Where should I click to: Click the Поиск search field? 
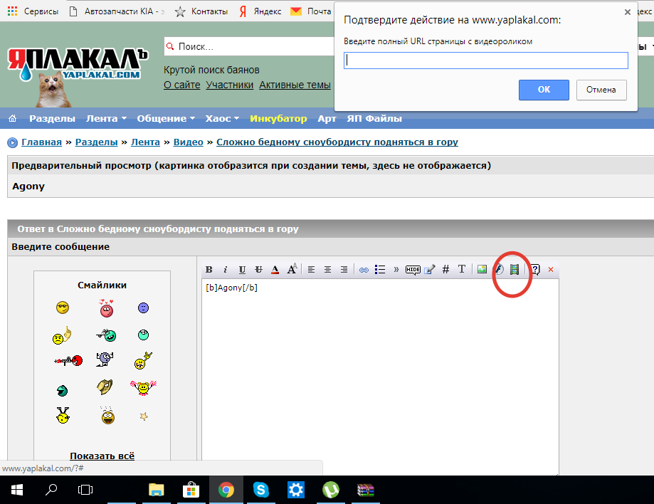tap(249, 46)
